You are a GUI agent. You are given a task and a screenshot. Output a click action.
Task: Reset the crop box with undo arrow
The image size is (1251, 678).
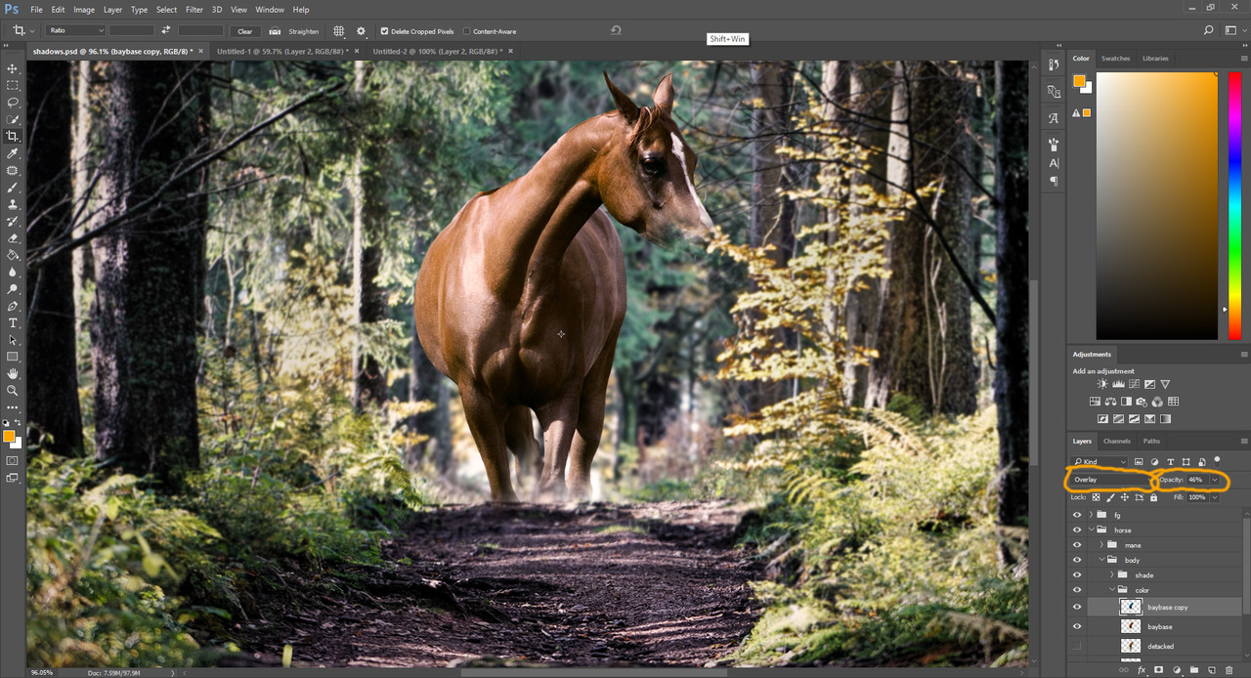click(x=616, y=30)
